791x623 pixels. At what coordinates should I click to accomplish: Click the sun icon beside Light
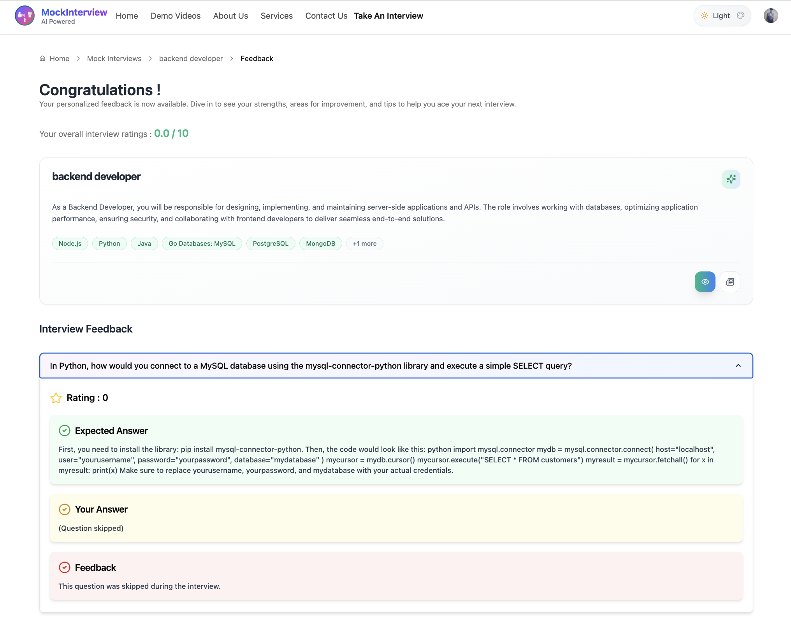coord(704,16)
